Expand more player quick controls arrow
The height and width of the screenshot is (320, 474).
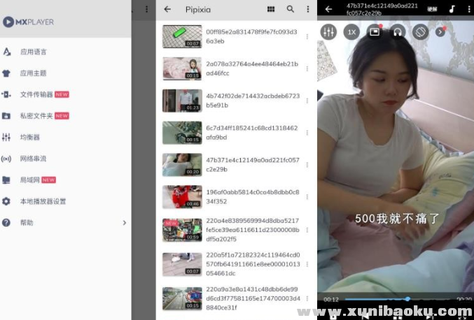click(x=440, y=31)
